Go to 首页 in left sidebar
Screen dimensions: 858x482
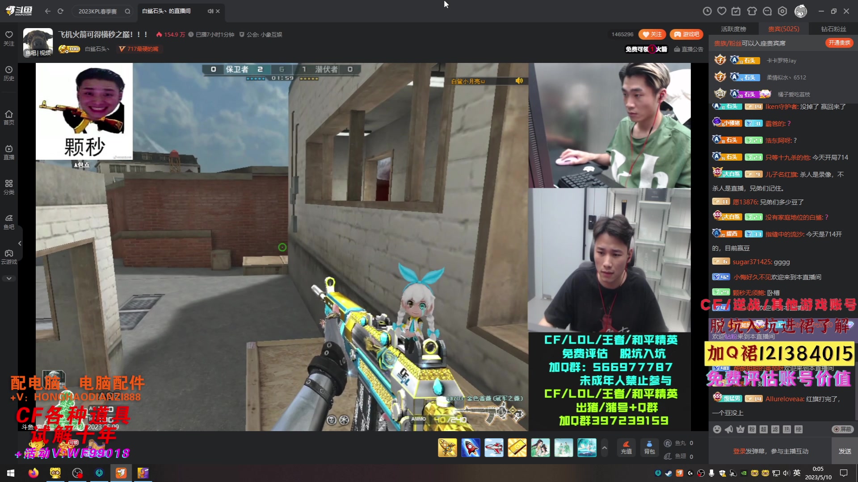(9, 117)
